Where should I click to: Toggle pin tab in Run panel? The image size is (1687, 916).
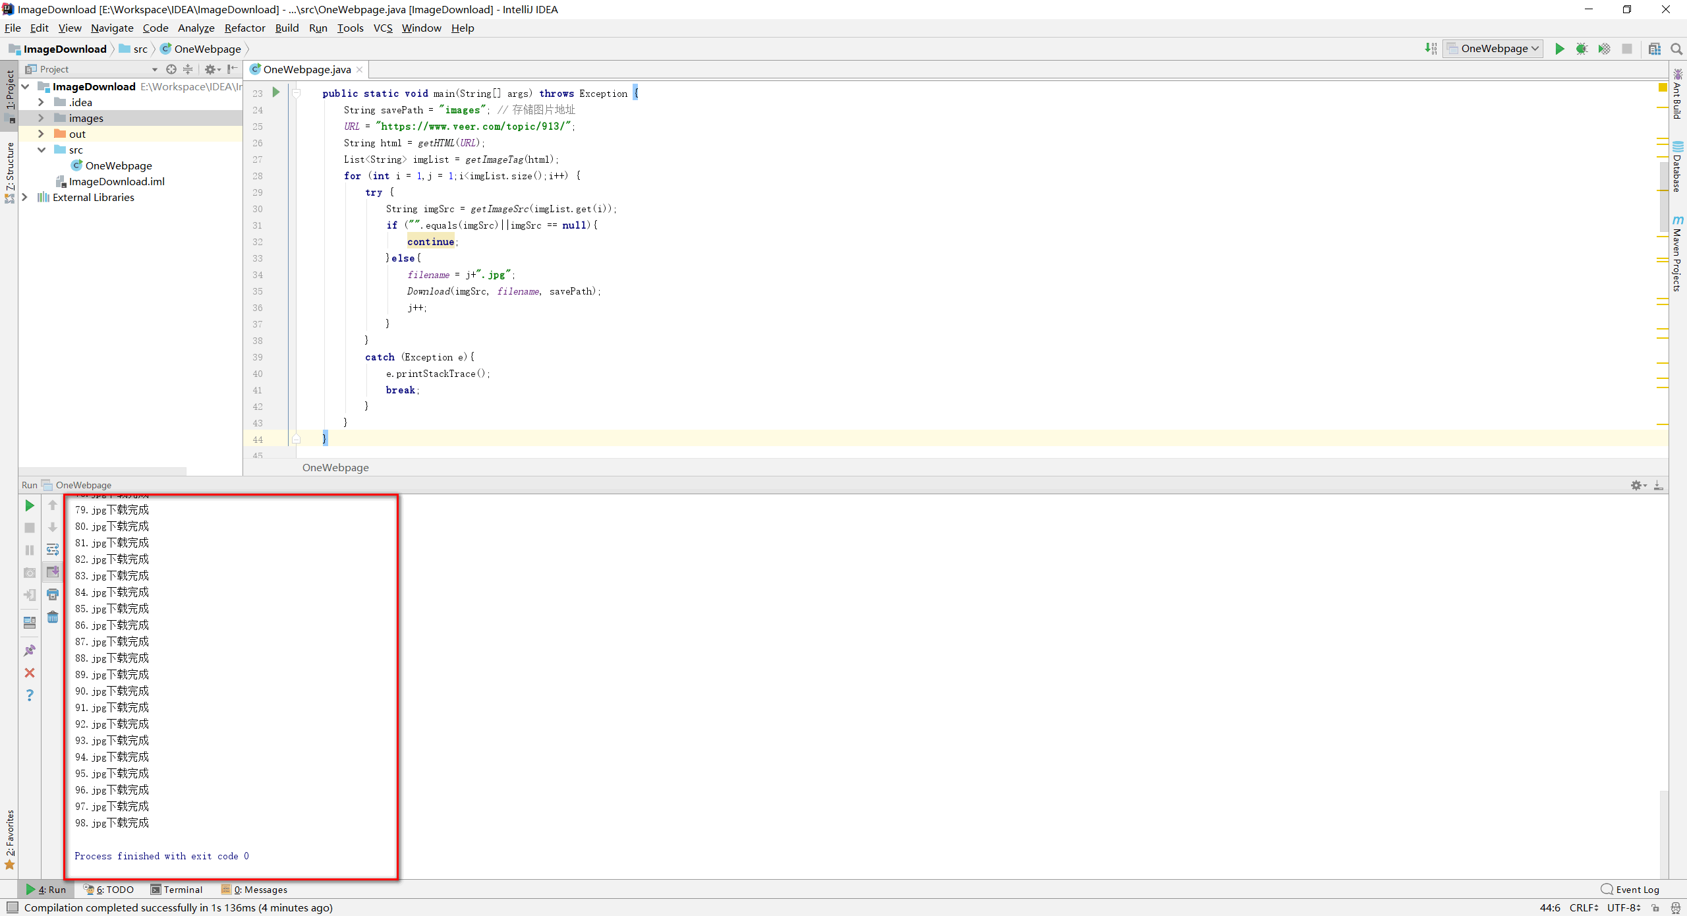[30, 650]
